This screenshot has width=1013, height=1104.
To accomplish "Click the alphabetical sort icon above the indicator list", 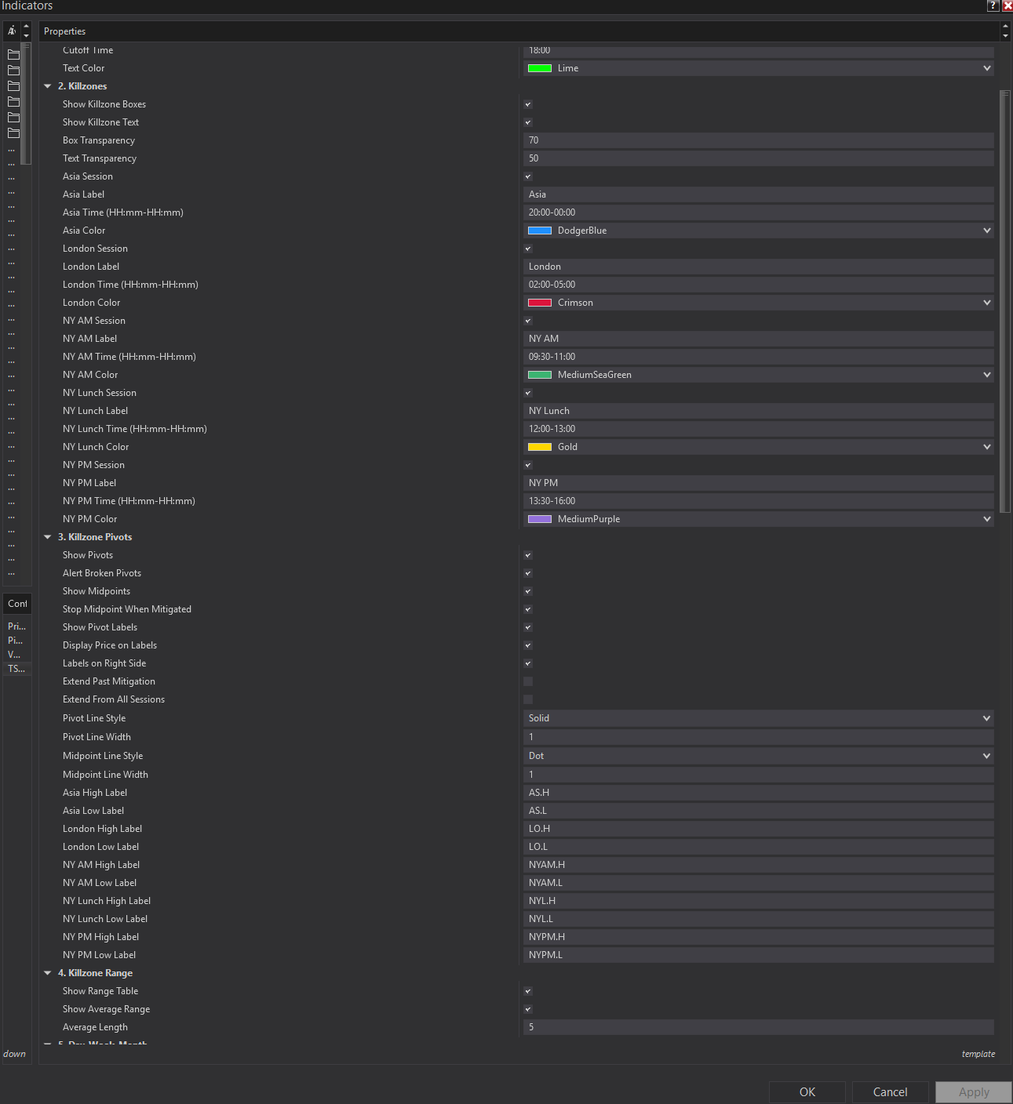I will pos(12,31).
